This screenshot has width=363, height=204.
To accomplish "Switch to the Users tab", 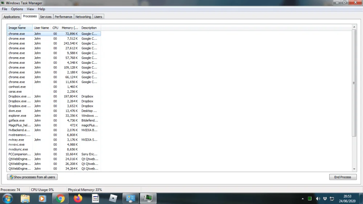I will [x=98, y=17].
